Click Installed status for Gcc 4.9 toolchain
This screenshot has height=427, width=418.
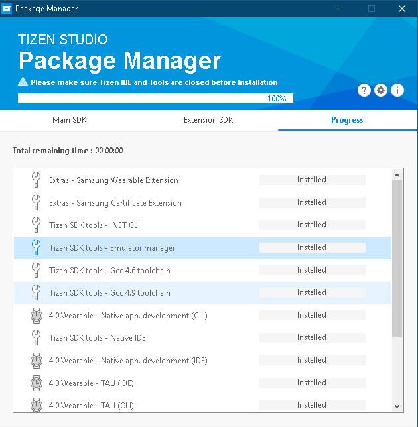[x=312, y=292]
